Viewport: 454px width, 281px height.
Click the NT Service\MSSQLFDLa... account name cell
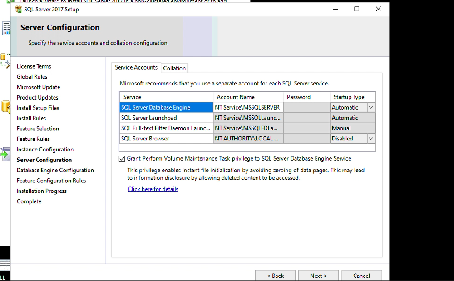(x=248, y=128)
